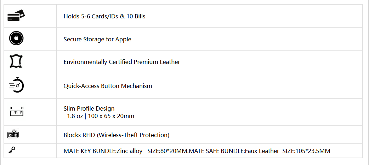Click the leather hide icon
The height and width of the screenshot is (165, 369).
click(16, 61)
